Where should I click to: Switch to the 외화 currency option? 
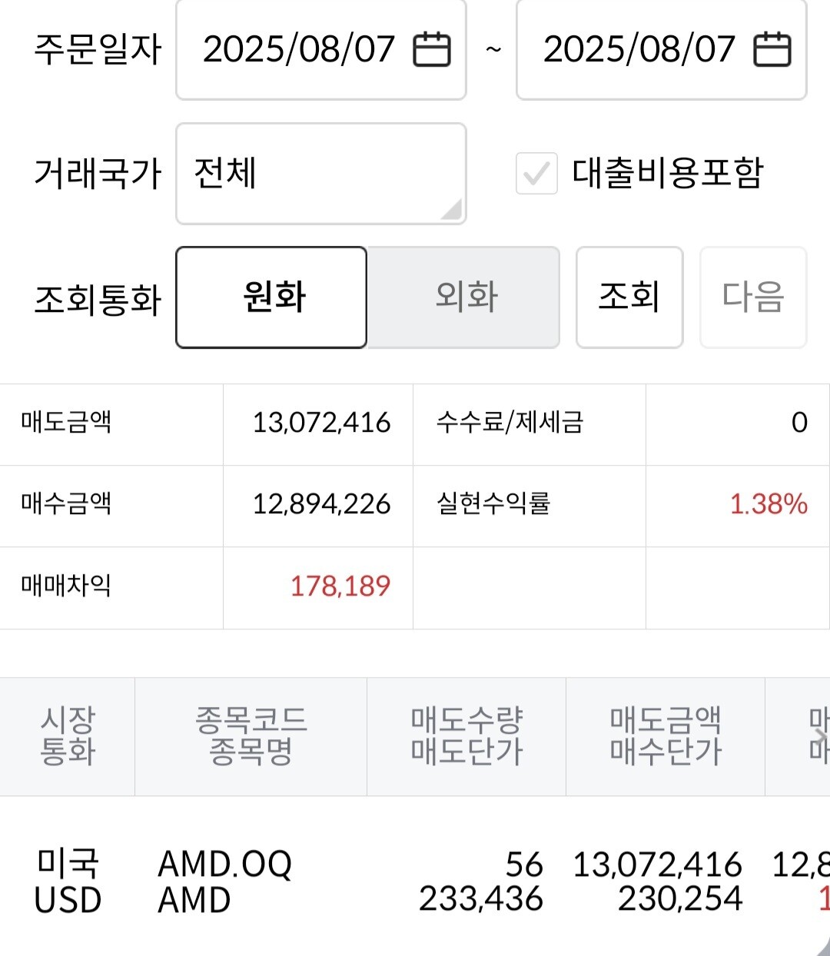point(464,297)
